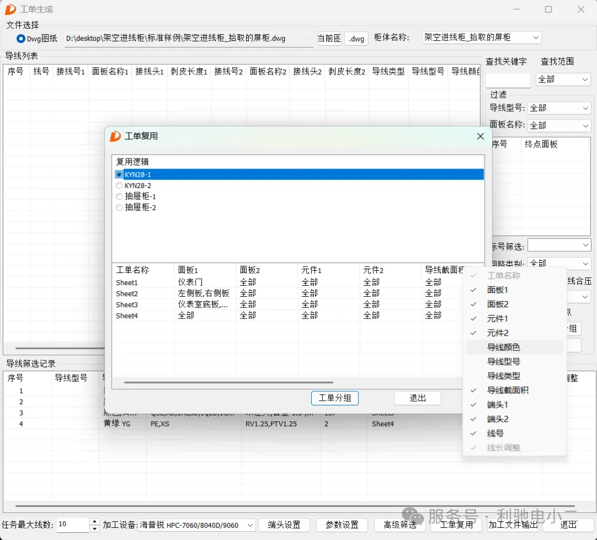Screen dimensions: 597x540
Task: Select the Sheet1 work order row
Action: point(287,282)
